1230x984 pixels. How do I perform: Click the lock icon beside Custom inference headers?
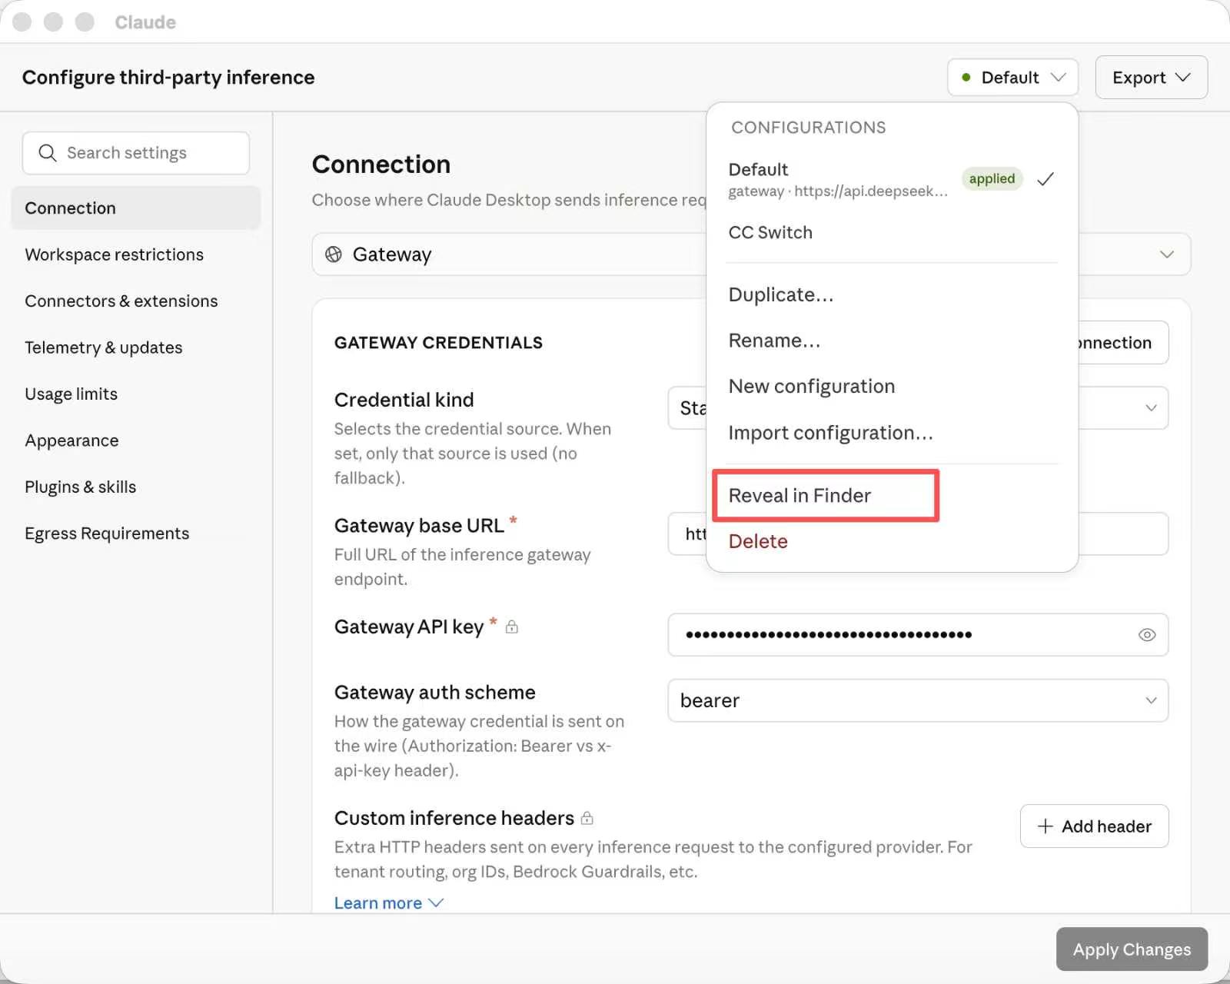[587, 818]
